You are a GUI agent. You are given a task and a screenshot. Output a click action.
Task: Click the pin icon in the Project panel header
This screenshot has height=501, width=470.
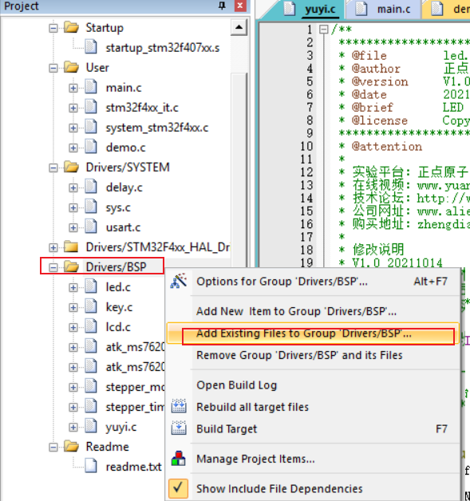pyautogui.click(x=222, y=6)
